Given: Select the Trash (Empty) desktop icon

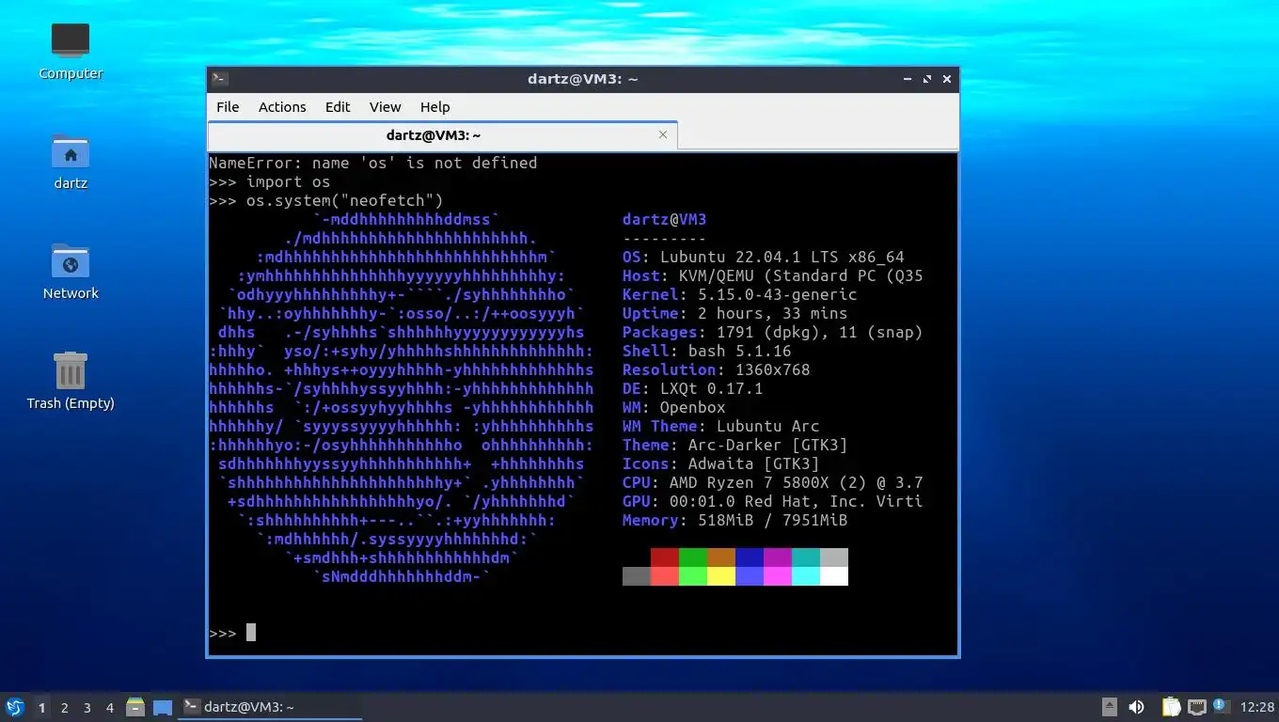Looking at the screenshot, I should click(71, 381).
